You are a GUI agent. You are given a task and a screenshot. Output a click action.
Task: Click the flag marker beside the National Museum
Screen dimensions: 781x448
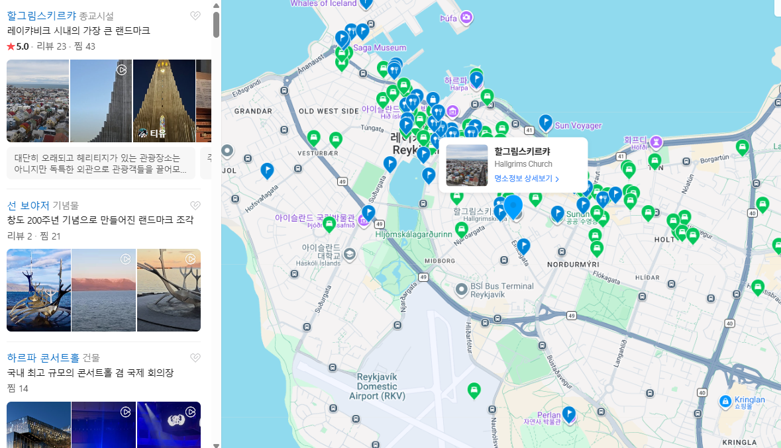(368, 213)
